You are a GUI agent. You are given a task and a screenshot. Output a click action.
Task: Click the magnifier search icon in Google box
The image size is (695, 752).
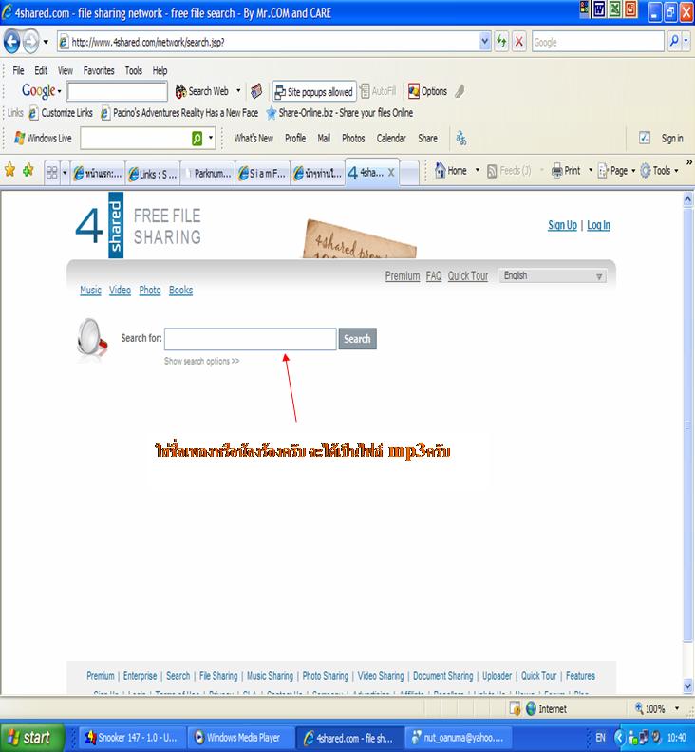pyautogui.click(x=674, y=42)
